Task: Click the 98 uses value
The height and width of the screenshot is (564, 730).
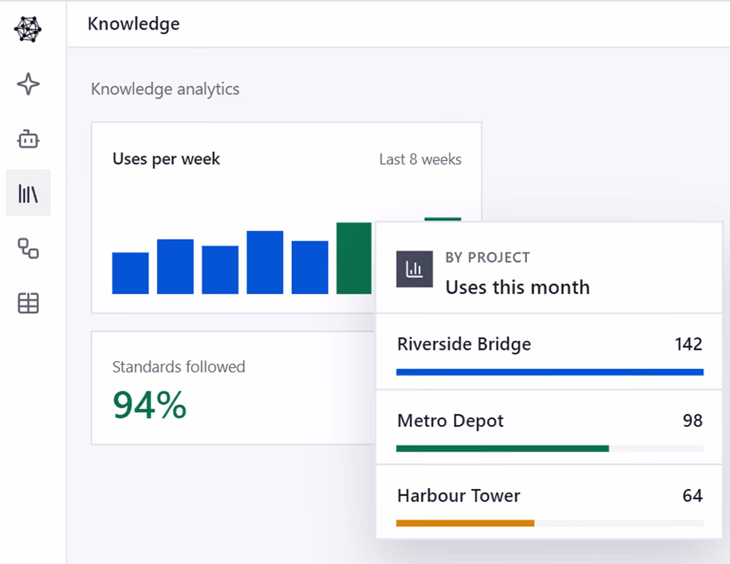Action: click(x=692, y=420)
